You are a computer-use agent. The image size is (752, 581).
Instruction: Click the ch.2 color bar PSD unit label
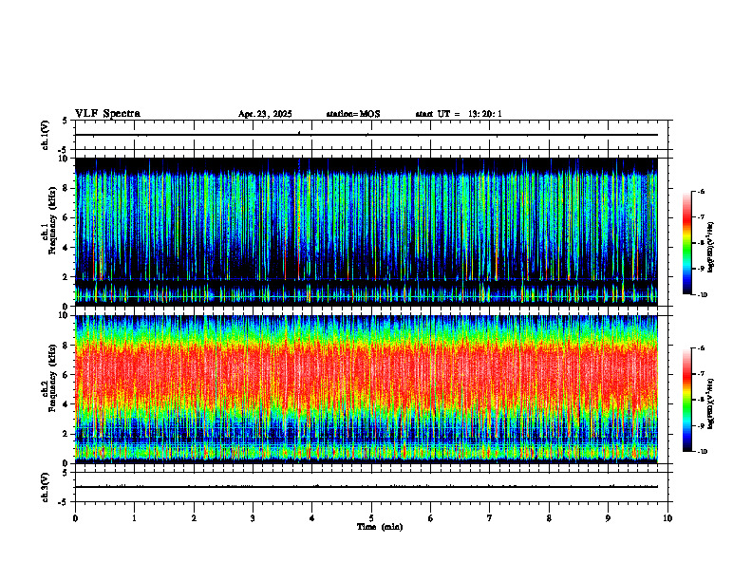(x=711, y=404)
